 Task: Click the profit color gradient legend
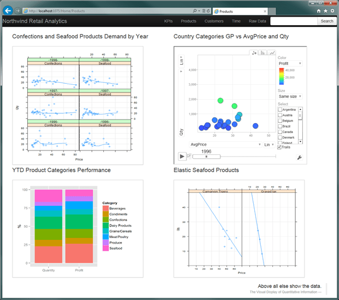click(281, 76)
